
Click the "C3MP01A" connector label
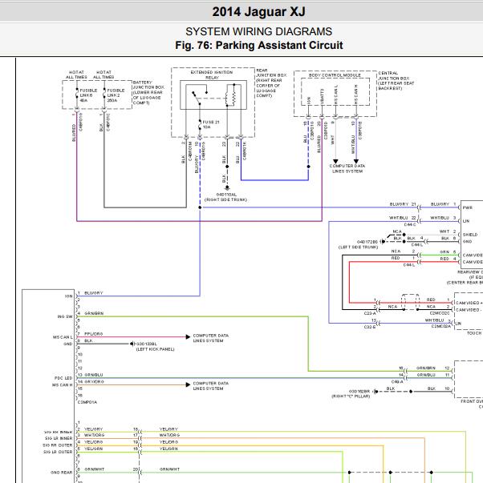(87, 402)
